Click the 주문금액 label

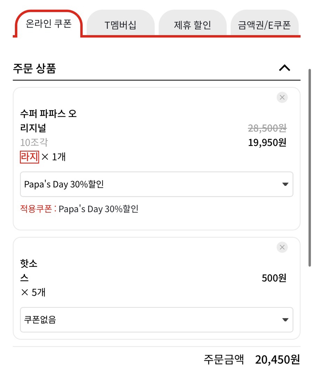coord(224,359)
